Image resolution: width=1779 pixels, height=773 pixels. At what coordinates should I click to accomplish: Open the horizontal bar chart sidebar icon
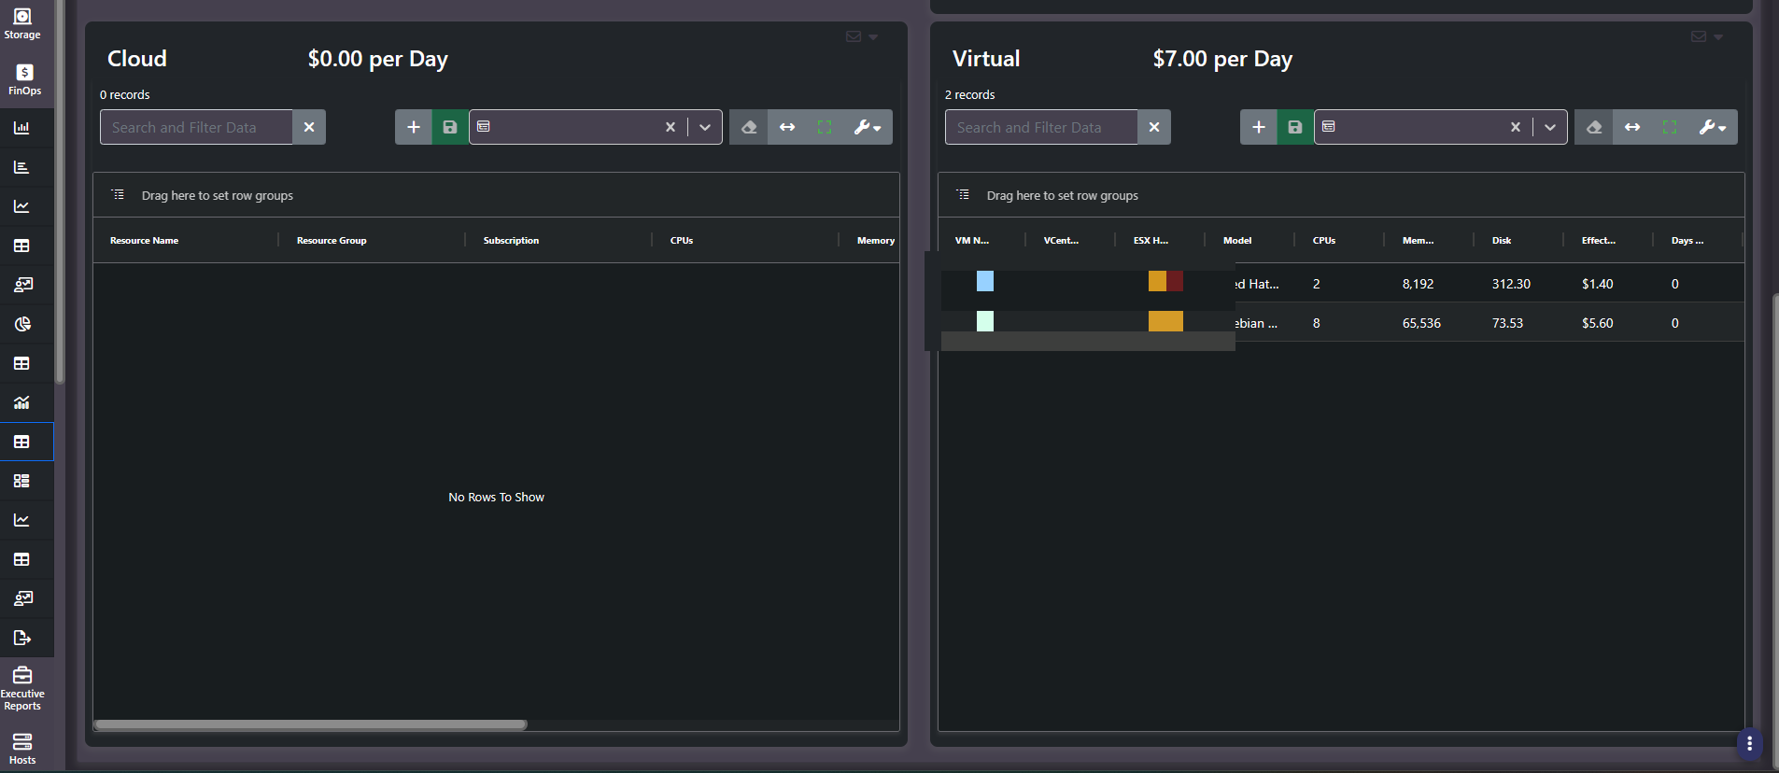(21, 167)
